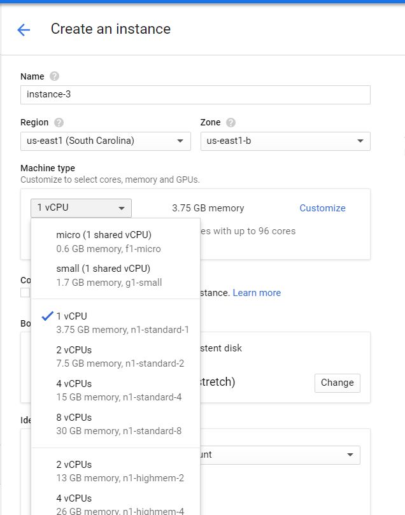Click the blue checkmark on 1 vCPU
The height and width of the screenshot is (515, 405).
tap(46, 316)
